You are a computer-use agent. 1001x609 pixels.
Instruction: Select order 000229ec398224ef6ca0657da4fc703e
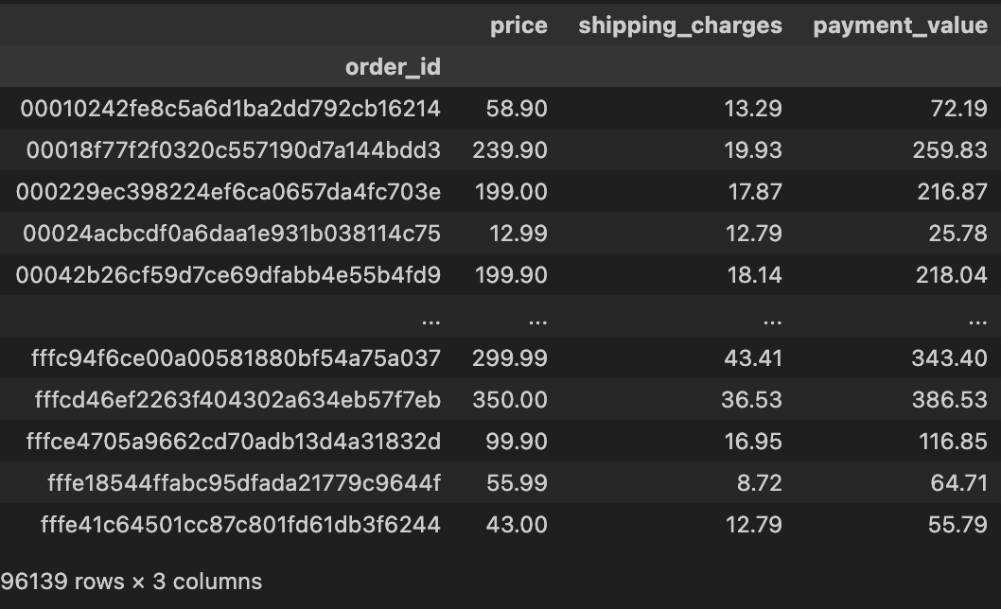pos(228,192)
